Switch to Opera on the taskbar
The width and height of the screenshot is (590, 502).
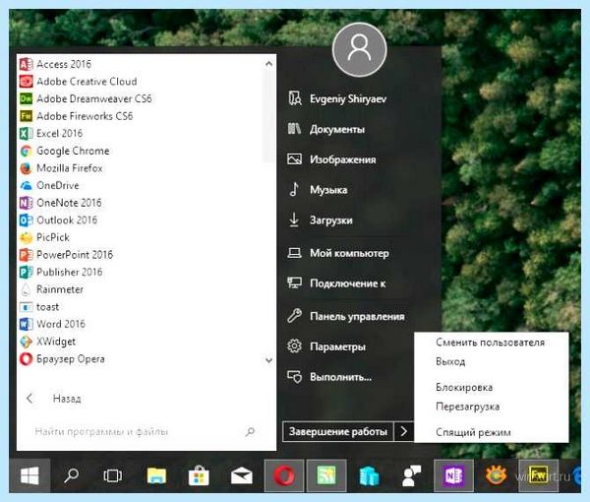pyautogui.click(x=284, y=475)
